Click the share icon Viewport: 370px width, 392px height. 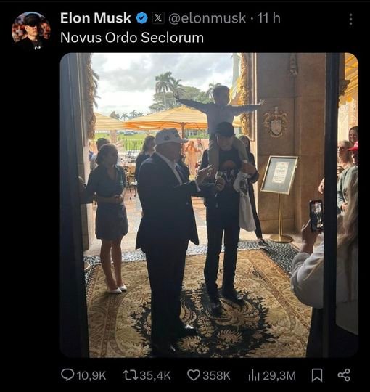pos(344,375)
